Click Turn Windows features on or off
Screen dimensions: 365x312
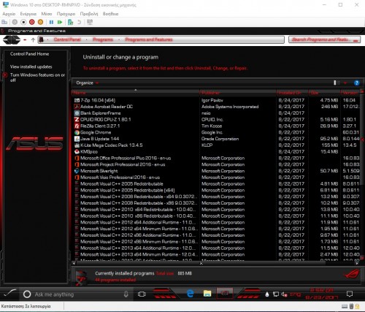click(37, 77)
